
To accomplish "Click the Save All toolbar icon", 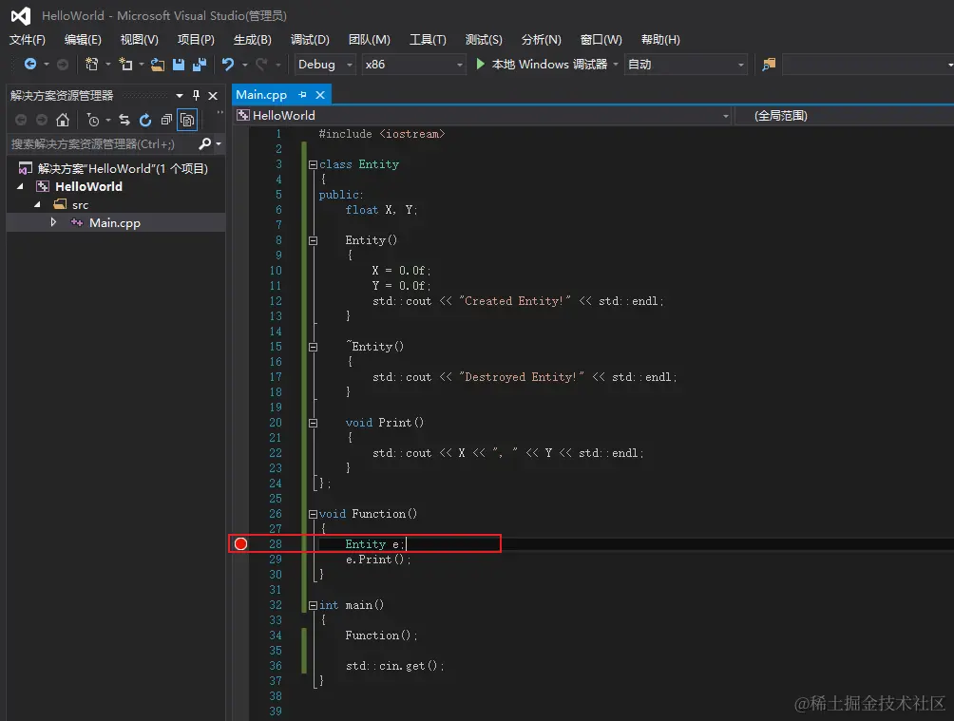I will pyautogui.click(x=199, y=65).
